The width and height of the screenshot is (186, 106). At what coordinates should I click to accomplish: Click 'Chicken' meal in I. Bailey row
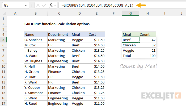[79, 51]
